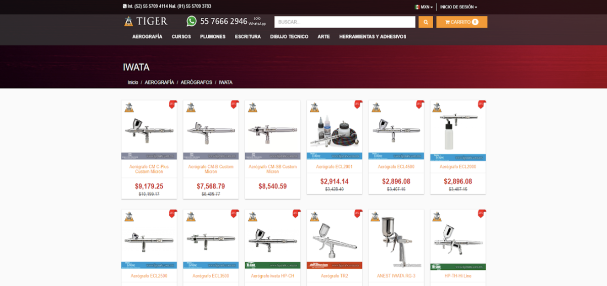Open WhatsApp contact icon
The image size is (607, 286).
pos(192,21)
